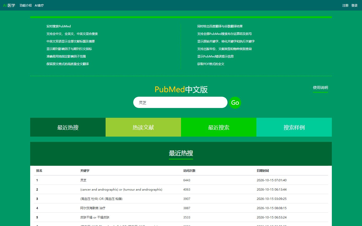Click the feature text 显示PubMed错误提示信息
The width and height of the screenshot is (362, 226).
click(215, 56)
